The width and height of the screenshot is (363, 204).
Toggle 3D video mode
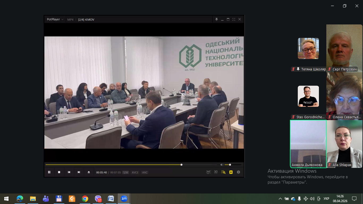[x=216, y=172]
